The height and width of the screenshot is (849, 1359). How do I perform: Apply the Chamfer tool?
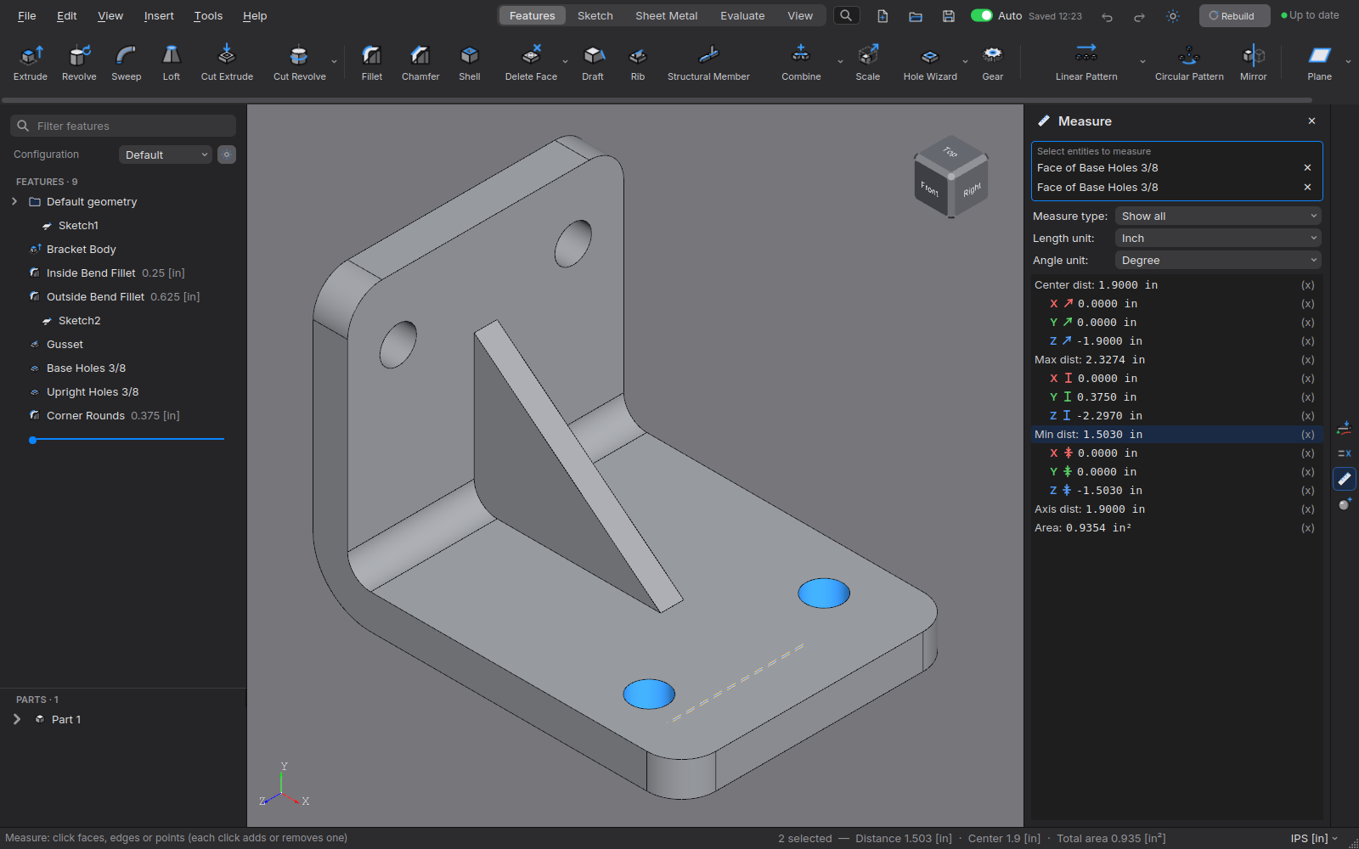420,64
